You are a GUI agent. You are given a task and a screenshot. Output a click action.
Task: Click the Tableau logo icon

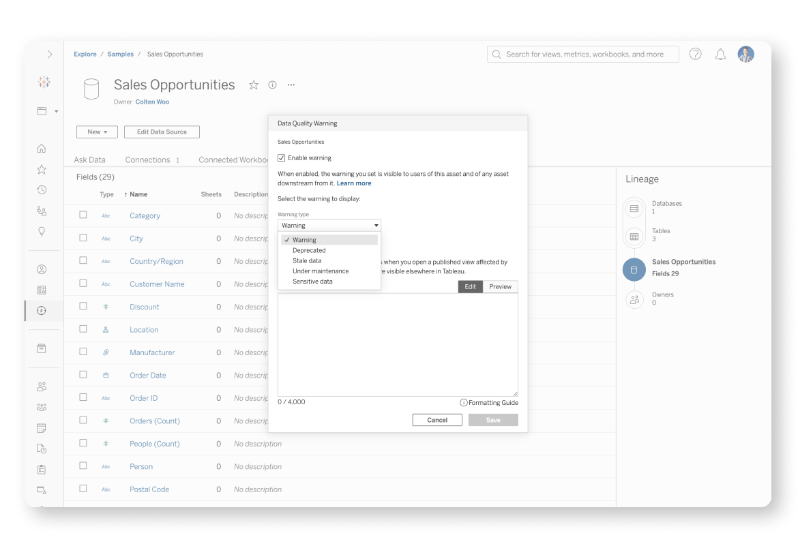pos(44,82)
